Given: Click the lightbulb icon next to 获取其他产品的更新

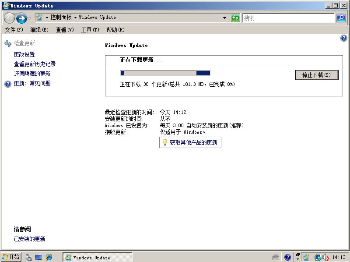Looking at the screenshot, I should (165, 142).
